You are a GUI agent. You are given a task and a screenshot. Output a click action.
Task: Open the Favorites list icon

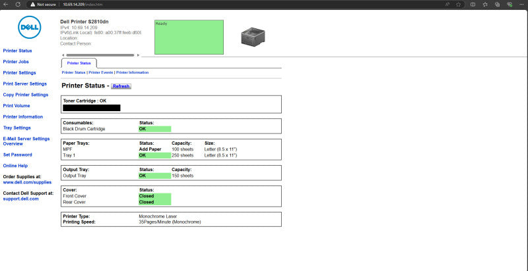pos(485,5)
